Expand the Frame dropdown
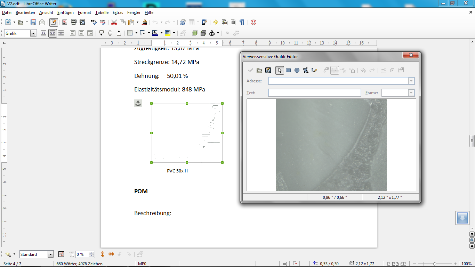 [411, 93]
